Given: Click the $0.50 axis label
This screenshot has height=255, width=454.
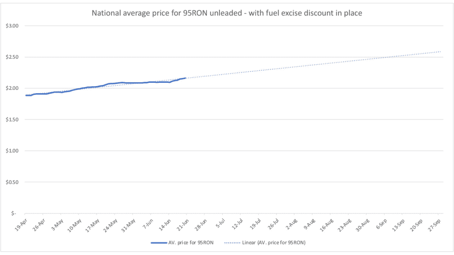Looking at the screenshot, I should point(12,182).
